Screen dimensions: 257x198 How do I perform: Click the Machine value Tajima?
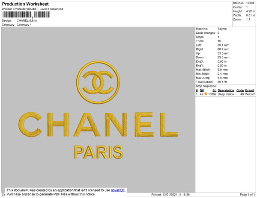click(223, 29)
